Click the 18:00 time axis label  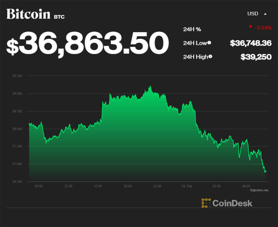click(x=128, y=186)
